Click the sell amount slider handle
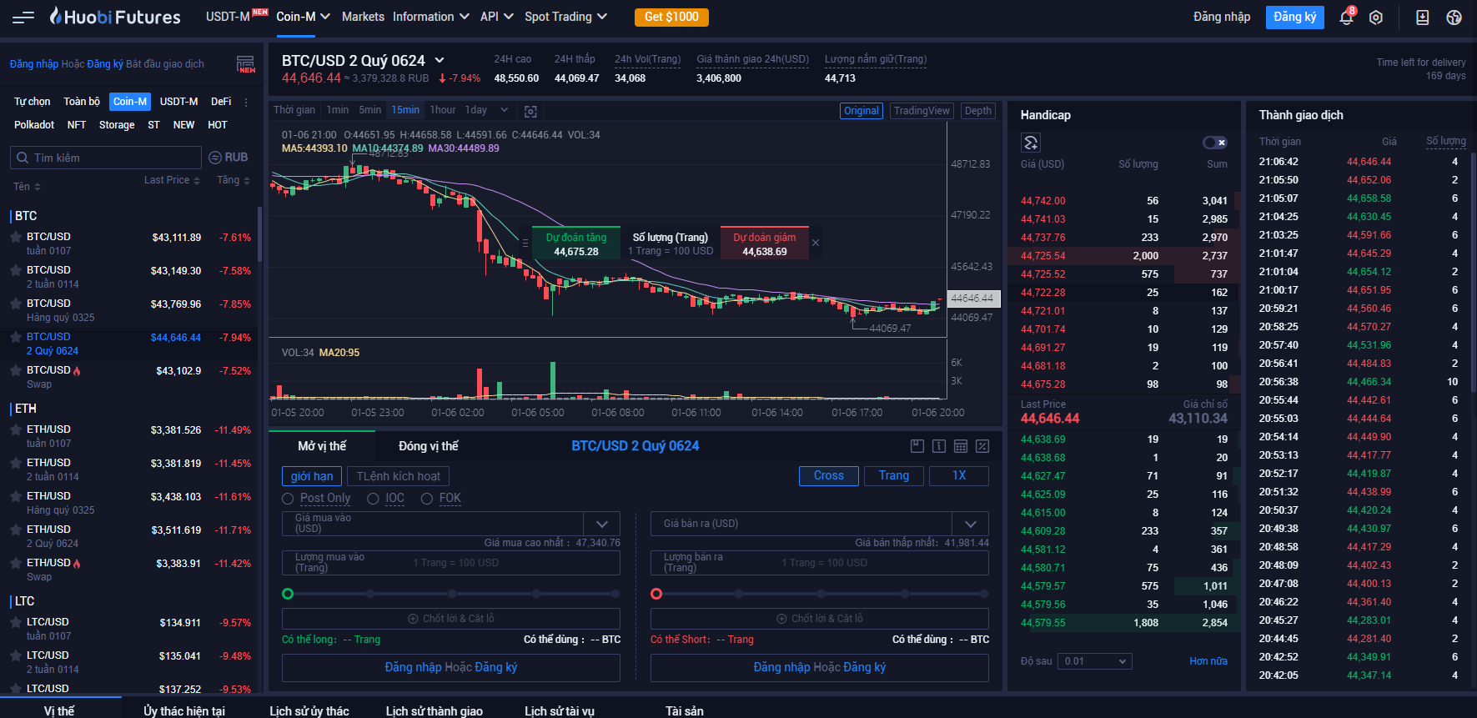 point(656,594)
